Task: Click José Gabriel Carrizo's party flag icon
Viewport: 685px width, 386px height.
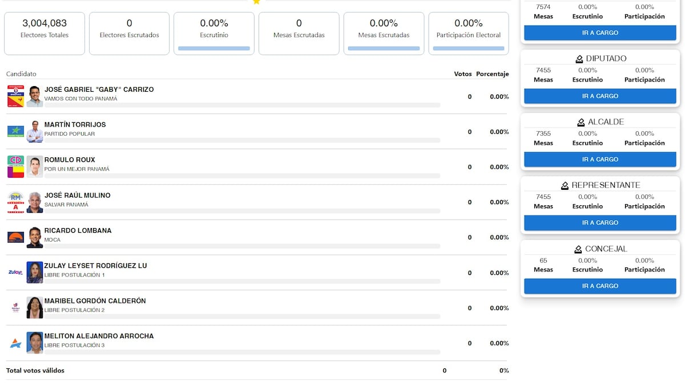Action: click(x=15, y=96)
